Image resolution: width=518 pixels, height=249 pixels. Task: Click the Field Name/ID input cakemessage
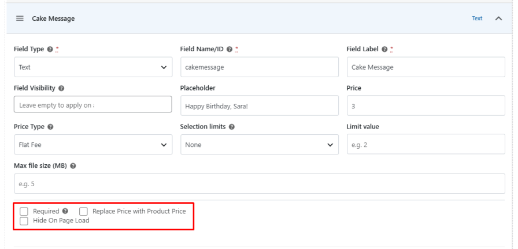pyautogui.click(x=260, y=67)
